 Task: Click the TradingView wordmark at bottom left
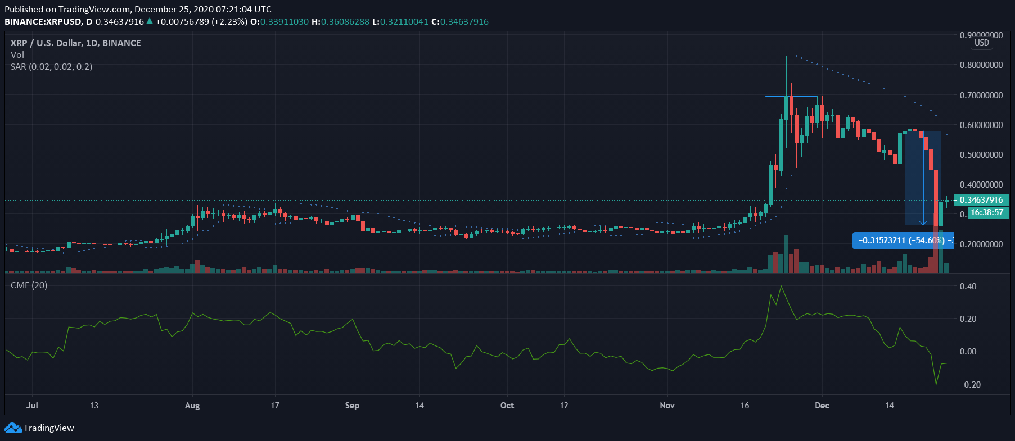tap(49, 428)
